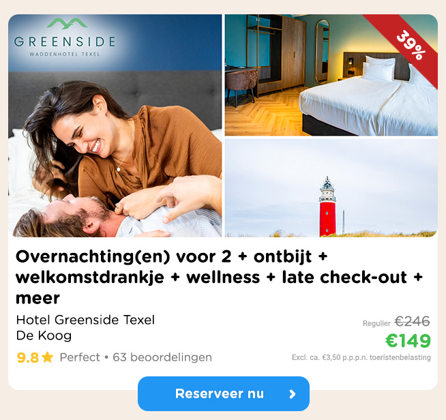Click the Perfect rating label

80,357
